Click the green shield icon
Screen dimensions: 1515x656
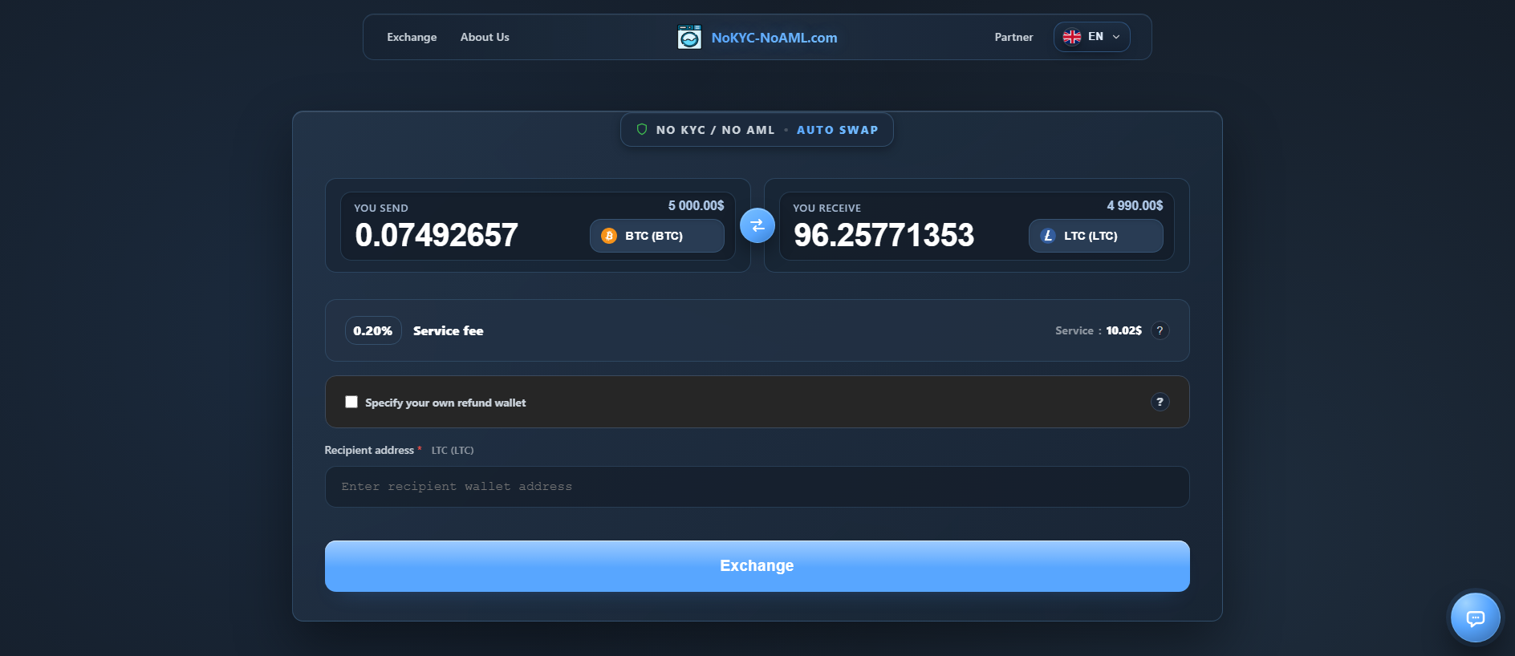tap(642, 129)
